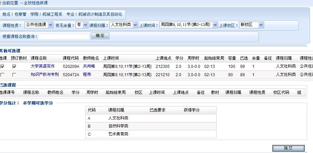313x153 pixels.
Task: Click the 课程名称 column header
Action: (39, 58)
